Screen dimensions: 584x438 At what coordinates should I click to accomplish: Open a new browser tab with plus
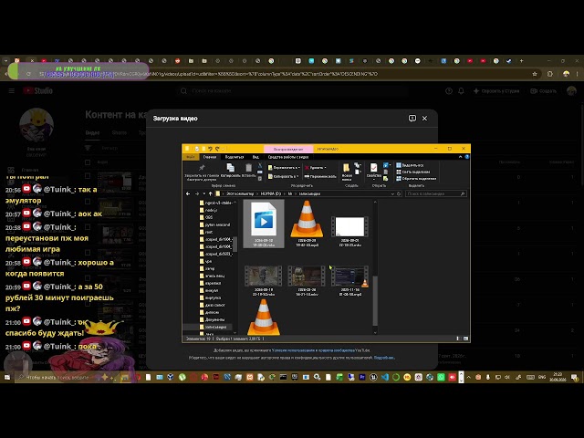pyautogui.click(x=521, y=61)
